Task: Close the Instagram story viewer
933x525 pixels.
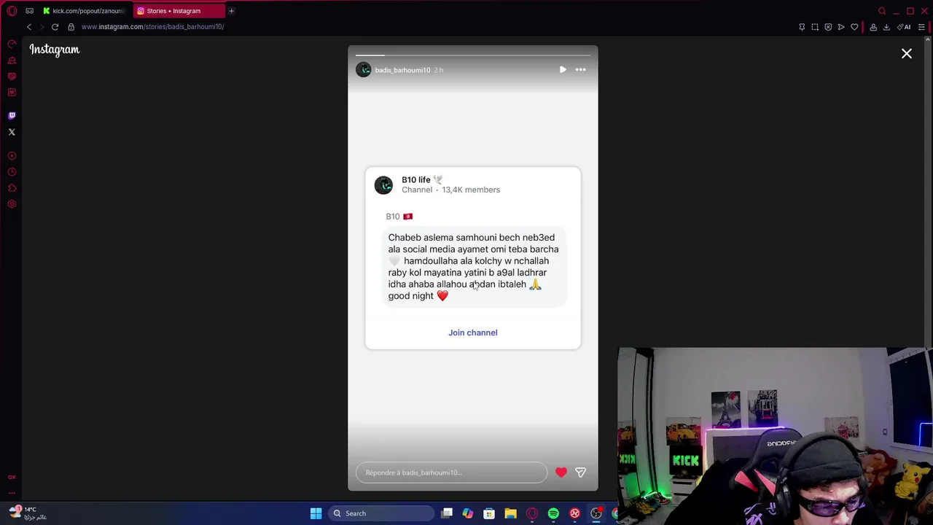Action: [x=907, y=53]
